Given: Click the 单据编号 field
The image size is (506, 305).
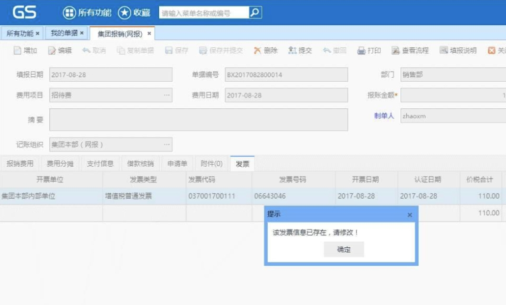Looking at the screenshot, I should click(x=286, y=74).
